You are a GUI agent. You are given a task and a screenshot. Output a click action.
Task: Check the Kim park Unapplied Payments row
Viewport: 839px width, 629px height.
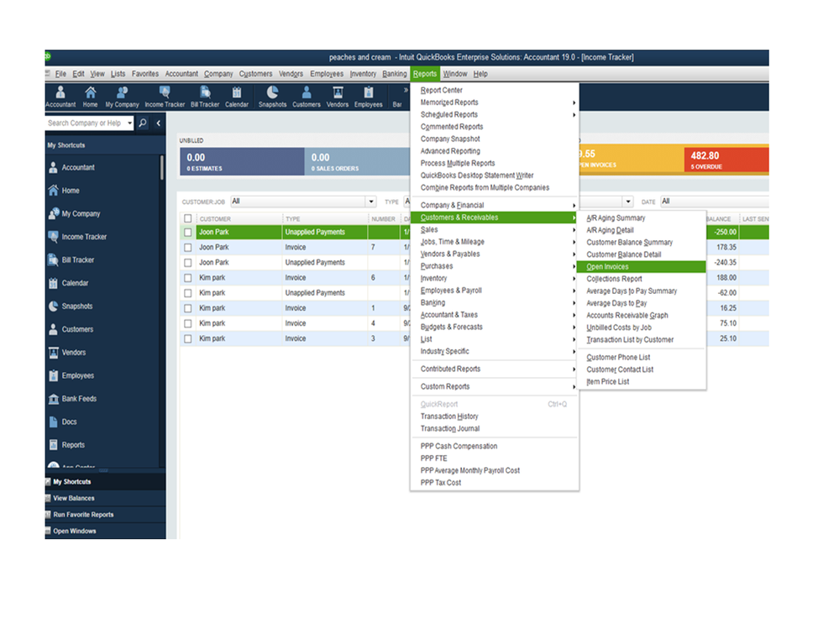tap(188, 293)
